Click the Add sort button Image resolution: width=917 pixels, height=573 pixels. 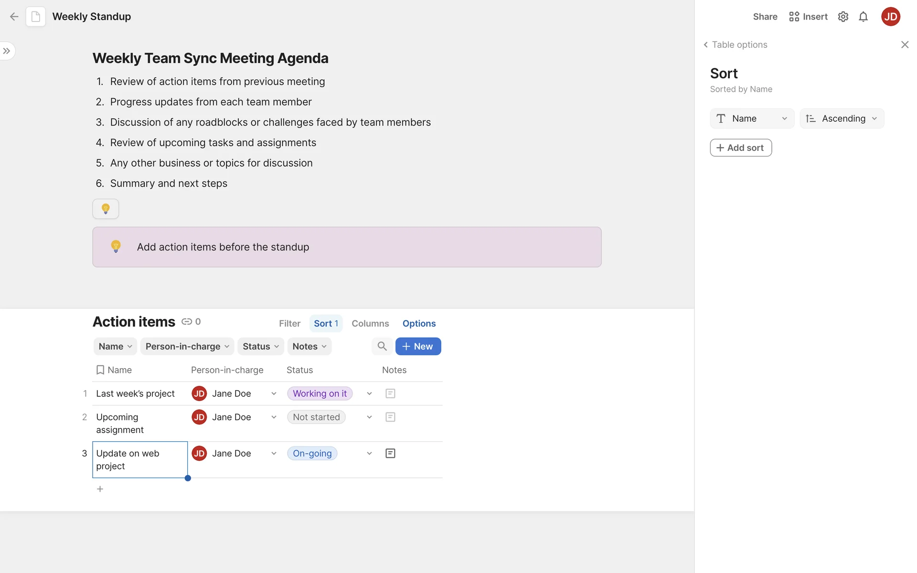click(740, 148)
